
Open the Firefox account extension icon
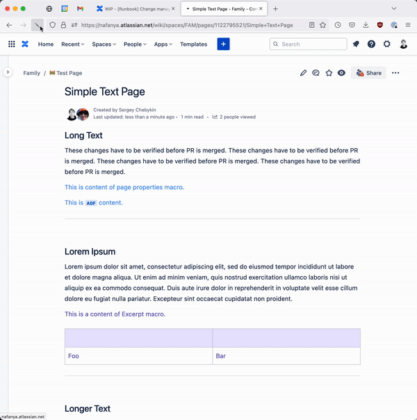[394, 25]
